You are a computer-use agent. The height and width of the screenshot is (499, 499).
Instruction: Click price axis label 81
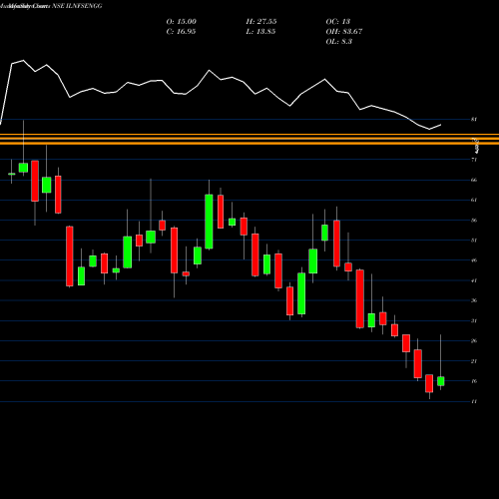[x=474, y=119]
